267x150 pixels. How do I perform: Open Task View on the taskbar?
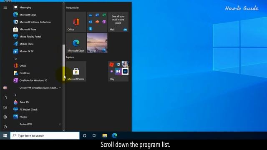click(94, 135)
